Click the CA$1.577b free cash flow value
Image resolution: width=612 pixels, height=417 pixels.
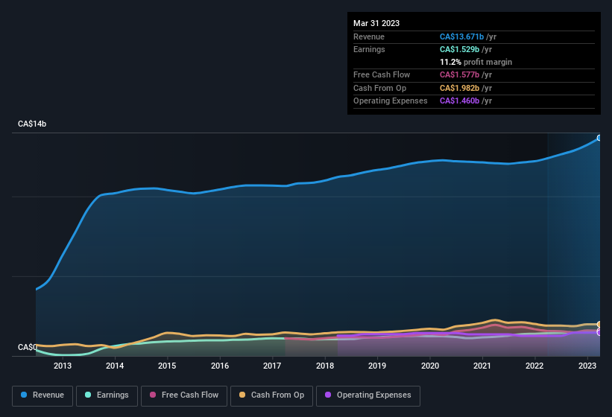459,74
